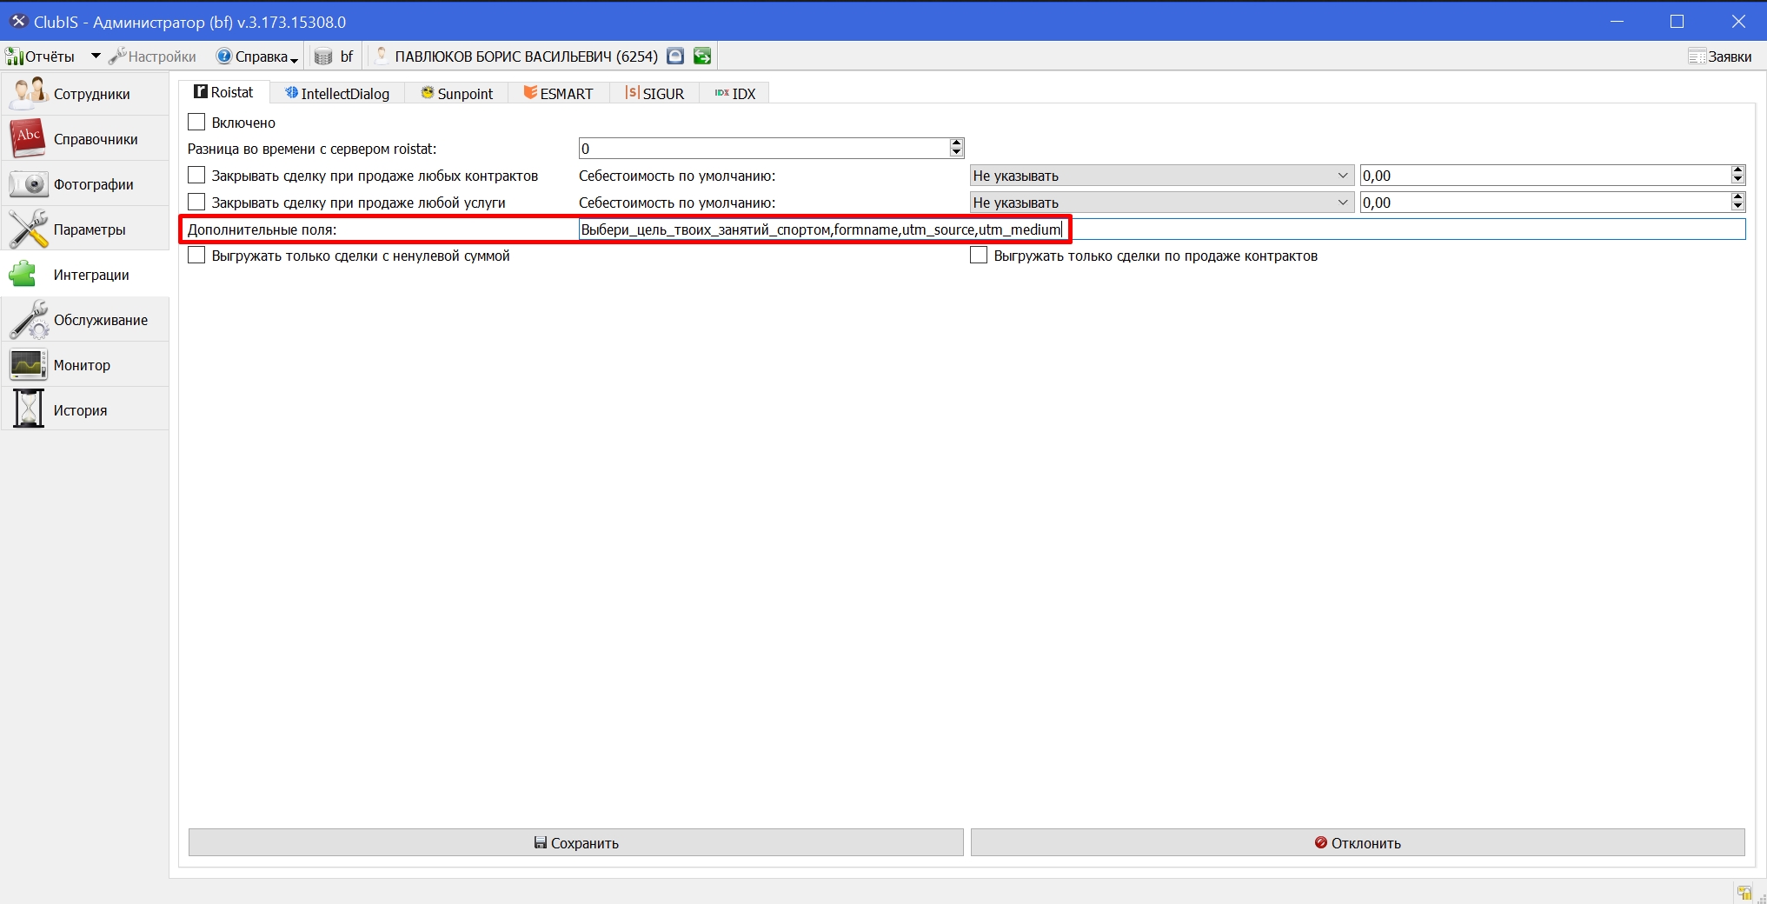Switch to the IntellectDialog tab
This screenshot has width=1767, height=904.
pos(337,93)
